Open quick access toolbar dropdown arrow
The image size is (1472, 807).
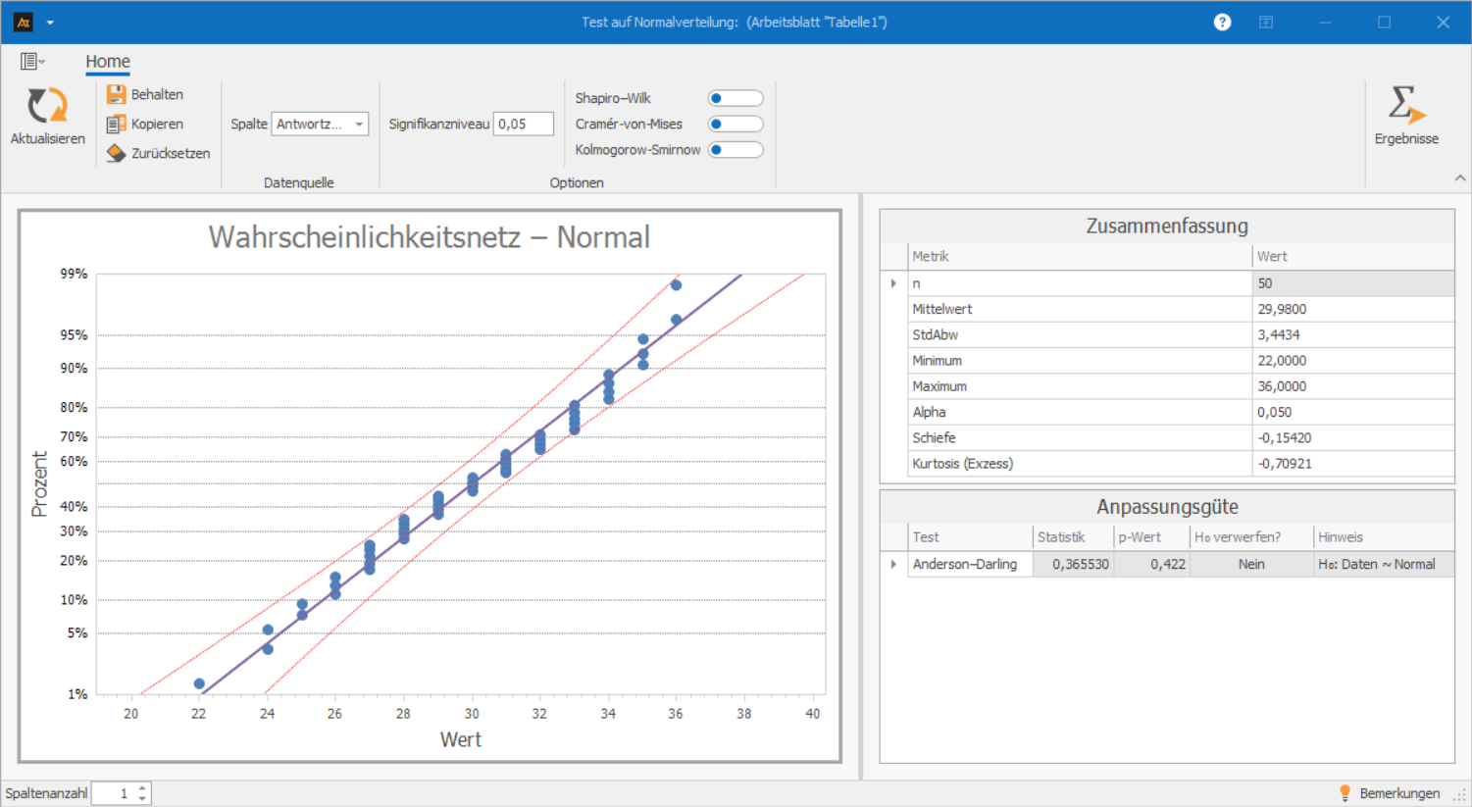pyautogui.click(x=50, y=22)
